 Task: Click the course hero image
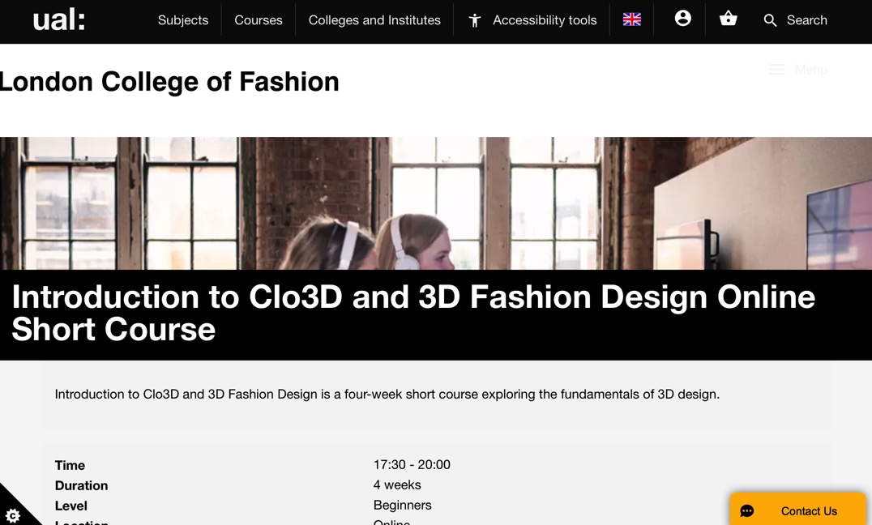tap(436, 203)
